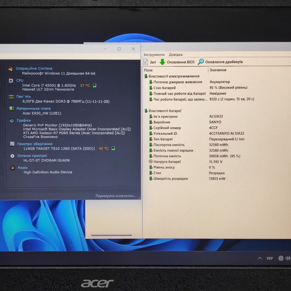Screen dimensions: 291x291
Task: Click the icon beside Виробник row
Action: pos(151,122)
